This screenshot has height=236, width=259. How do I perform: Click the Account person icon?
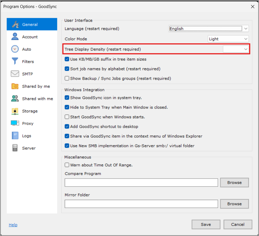(x=15, y=37)
